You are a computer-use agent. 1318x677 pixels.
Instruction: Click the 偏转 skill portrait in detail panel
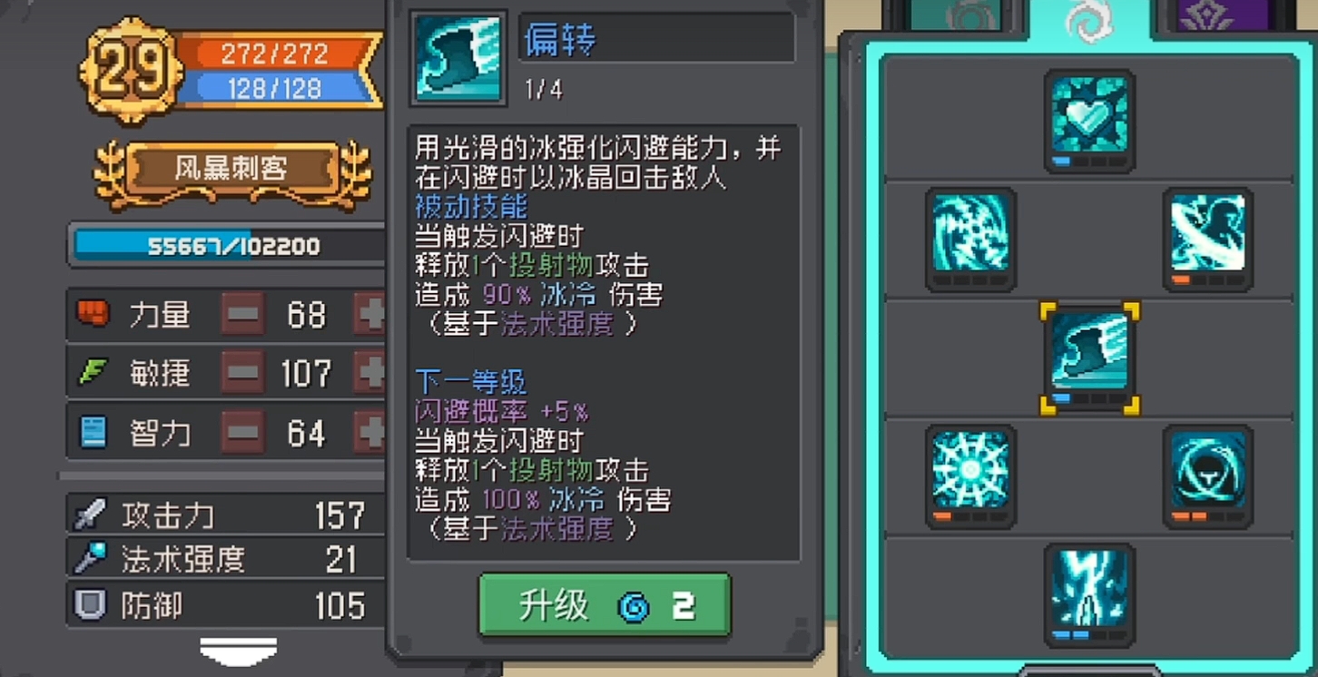[x=458, y=58]
